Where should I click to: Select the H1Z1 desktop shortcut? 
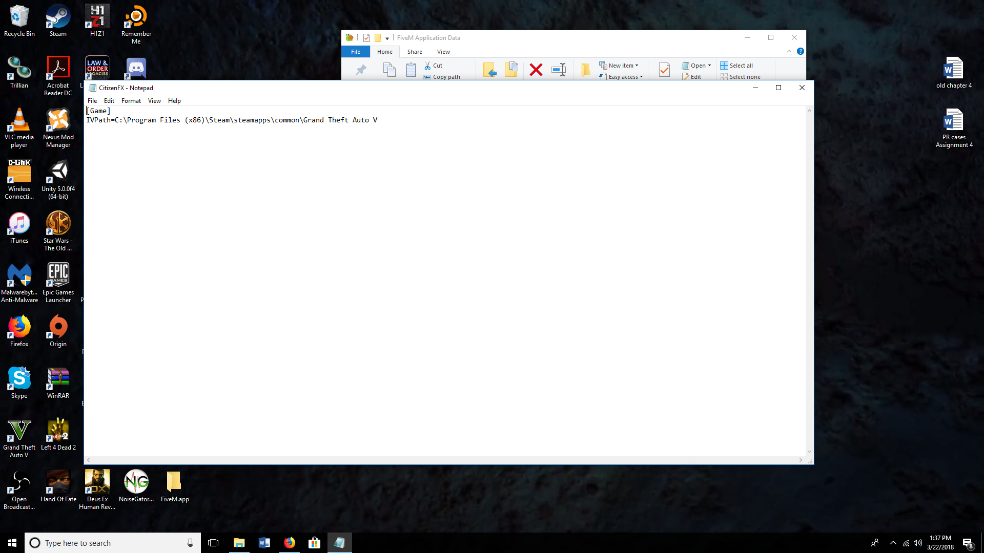point(97,20)
